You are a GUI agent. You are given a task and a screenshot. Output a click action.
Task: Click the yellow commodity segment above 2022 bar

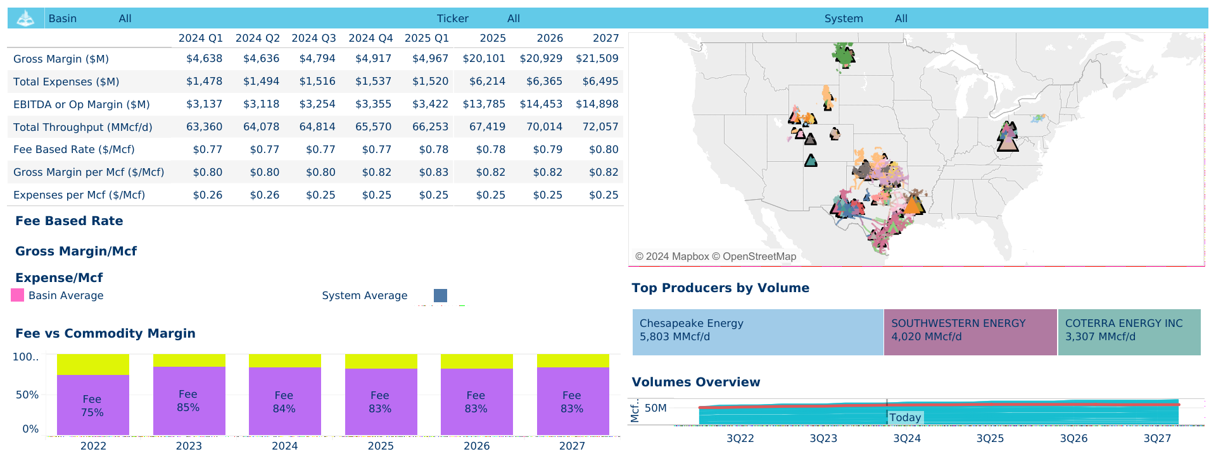tap(93, 364)
